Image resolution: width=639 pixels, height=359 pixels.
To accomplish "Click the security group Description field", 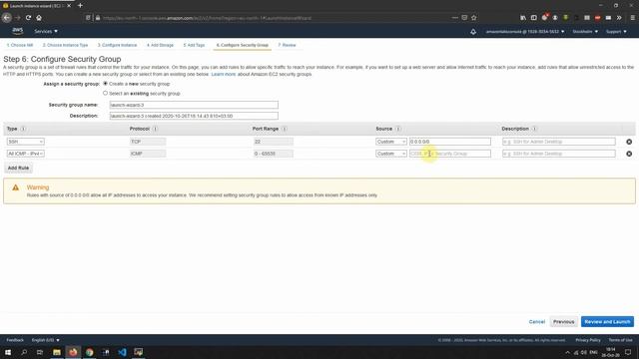I will 194,116.
